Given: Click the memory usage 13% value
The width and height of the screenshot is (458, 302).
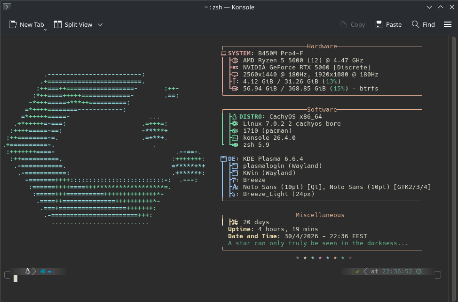Looking at the screenshot, I should [x=332, y=82].
